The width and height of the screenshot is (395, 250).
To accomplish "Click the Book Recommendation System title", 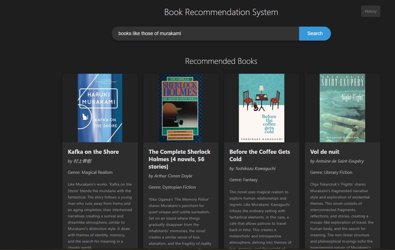I will pyautogui.click(x=221, y=12).
